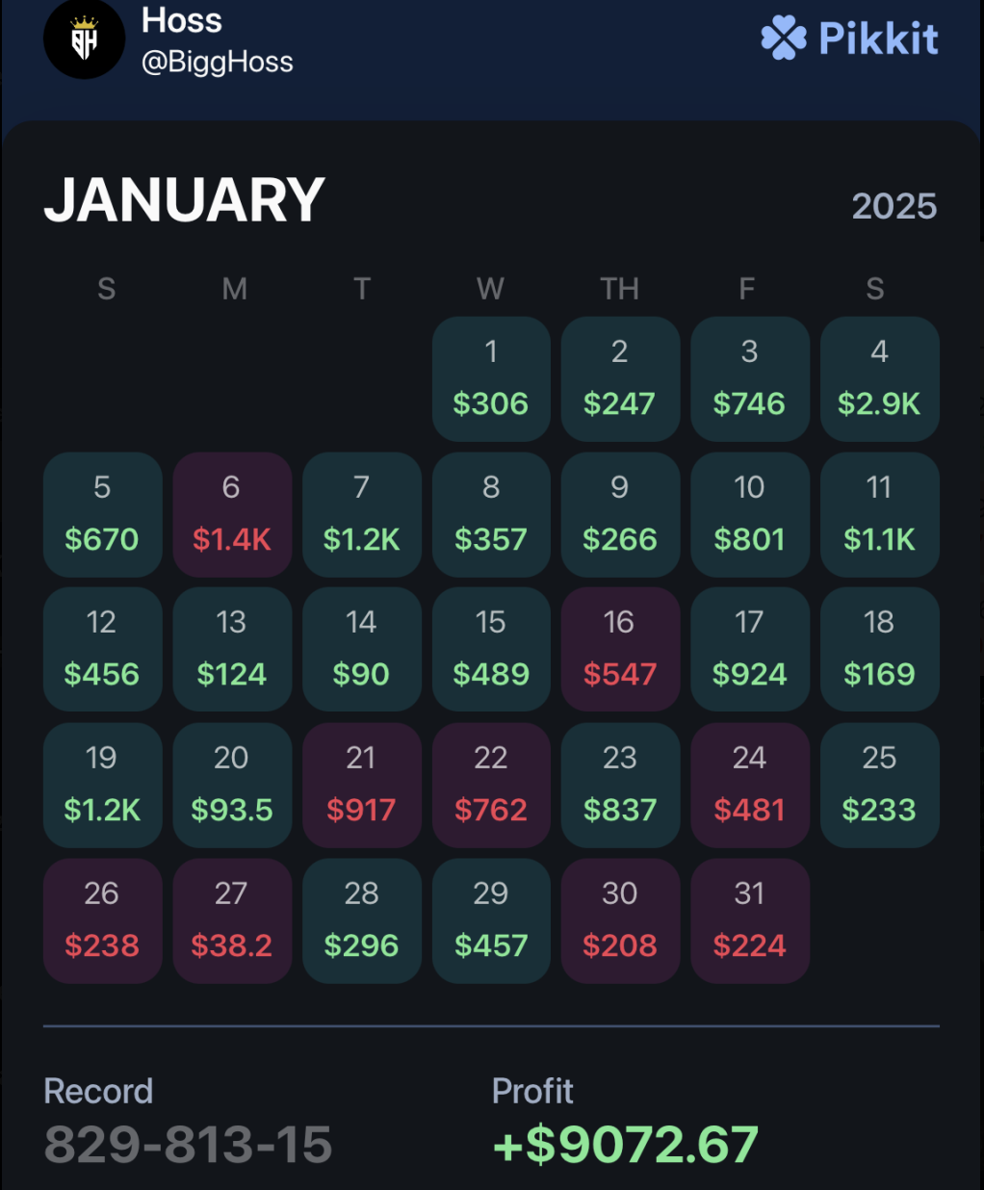Click the TH weekday column header
This screenshot has width=984, height=1190.
click(x=620, y=289)
